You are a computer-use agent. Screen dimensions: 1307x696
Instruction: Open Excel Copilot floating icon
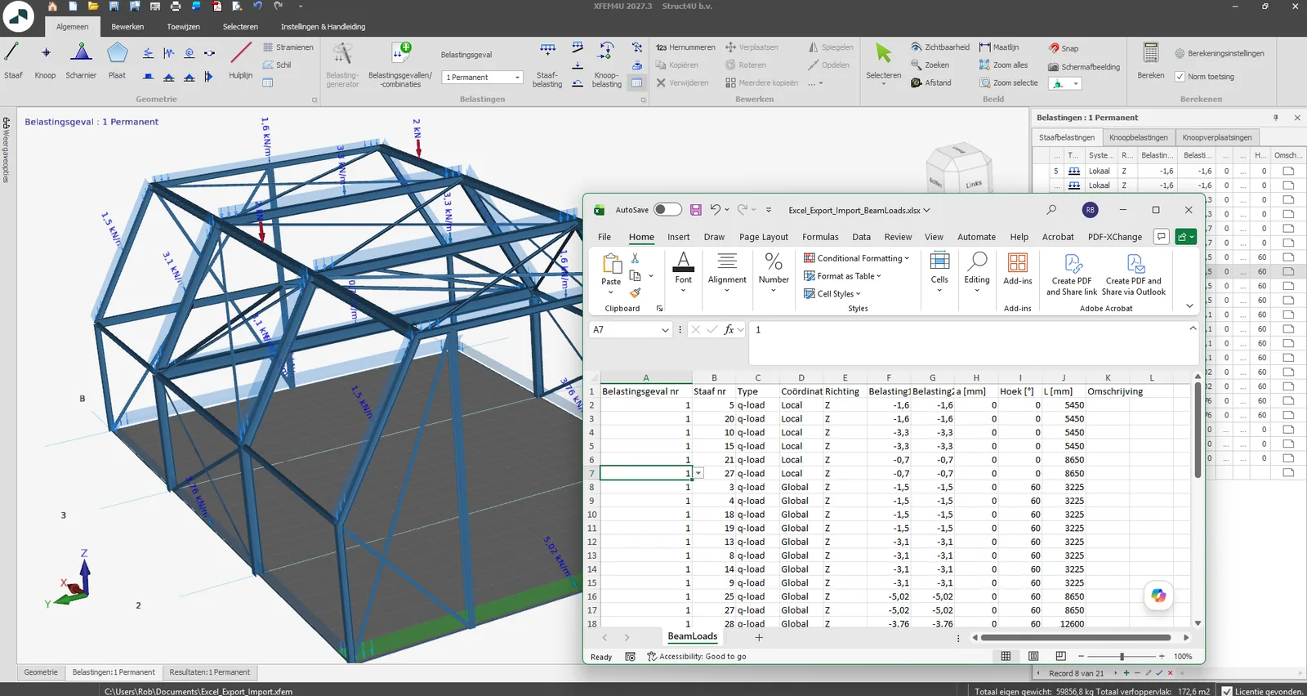[1158, 596]
